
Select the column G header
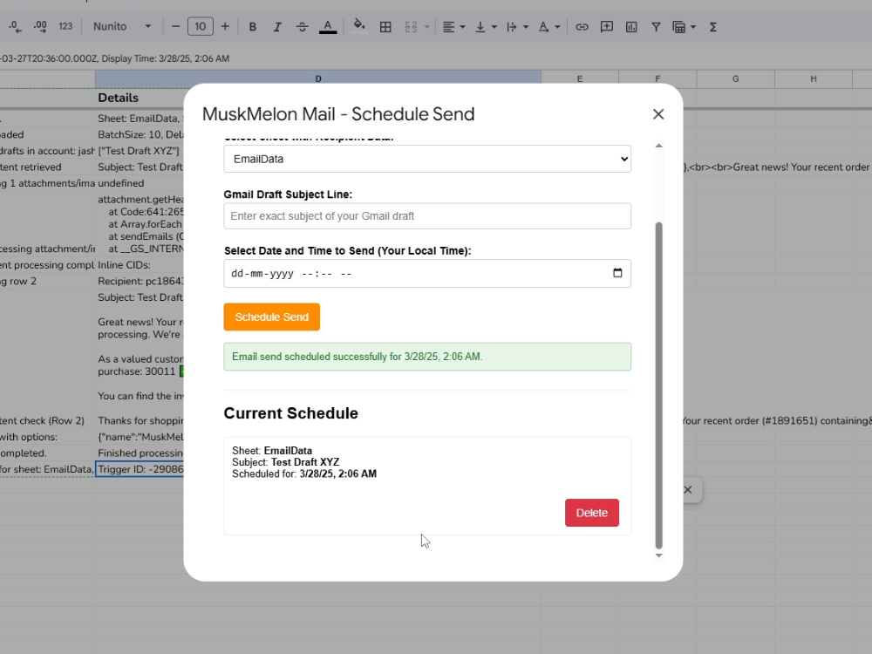click(736, 79)
